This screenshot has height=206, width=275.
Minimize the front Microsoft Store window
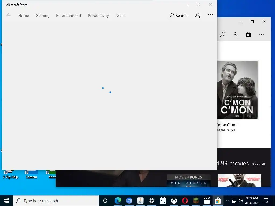pos(186,5)
